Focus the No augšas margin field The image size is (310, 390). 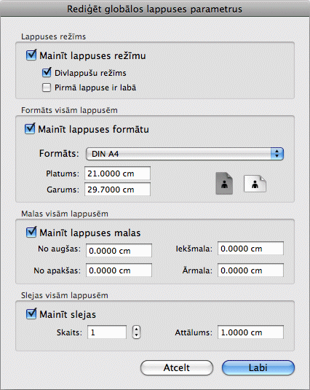pyautogui.click(x=119, y=251)
